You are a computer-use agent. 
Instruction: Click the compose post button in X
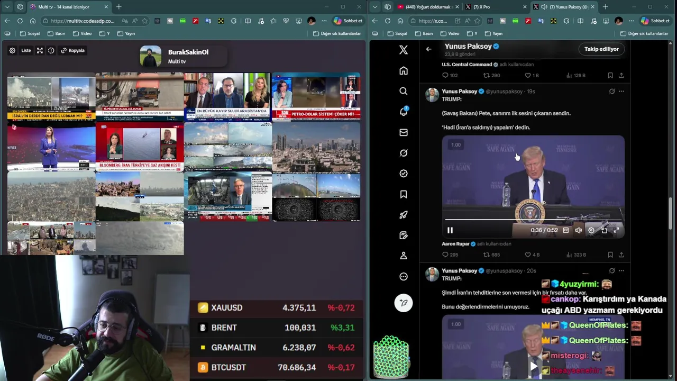point(404,303)
